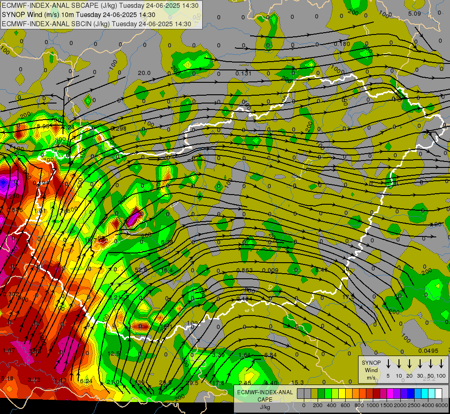
Task: Click the 0.180 value on the map
Action: coord(342,44)
